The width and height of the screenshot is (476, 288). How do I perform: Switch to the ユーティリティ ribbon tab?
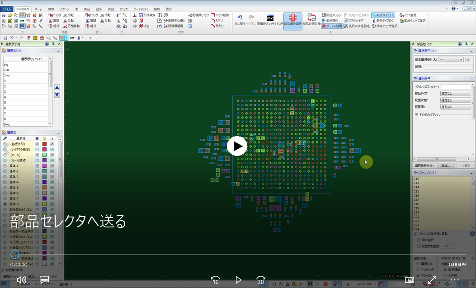[141, 9]
